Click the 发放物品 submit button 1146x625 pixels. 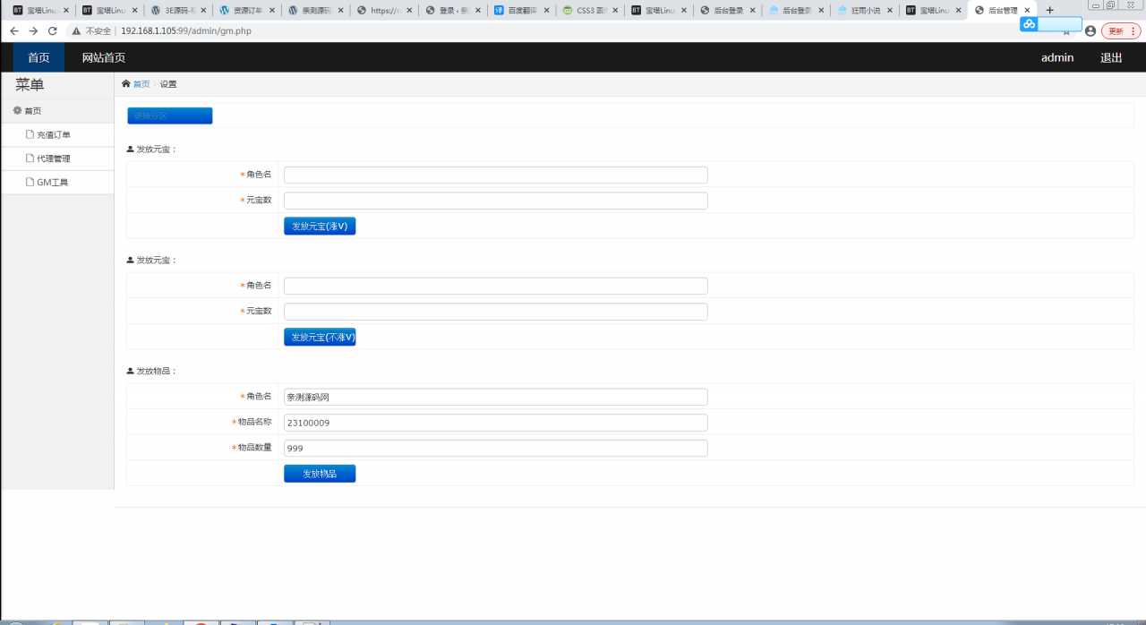pos(320,474)
